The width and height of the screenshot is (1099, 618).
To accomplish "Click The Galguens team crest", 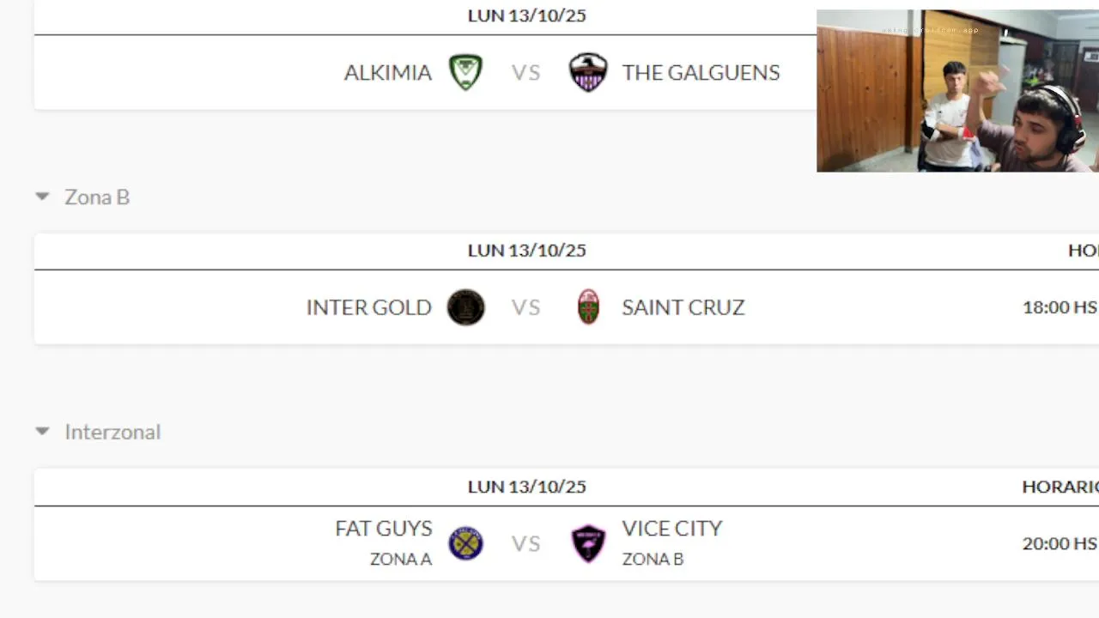I will (588, 72).
